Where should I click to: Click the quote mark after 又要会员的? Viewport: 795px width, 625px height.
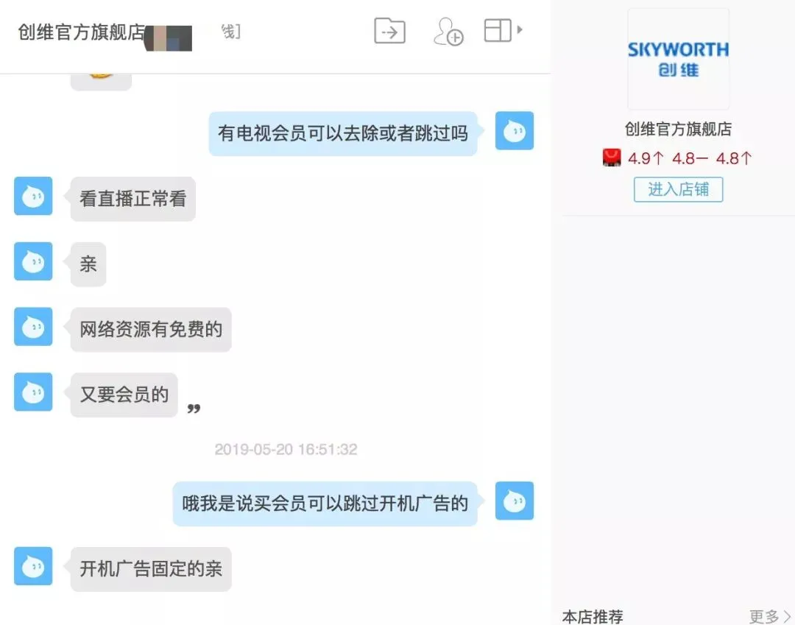pyautogui.click(x=194, y=408)
